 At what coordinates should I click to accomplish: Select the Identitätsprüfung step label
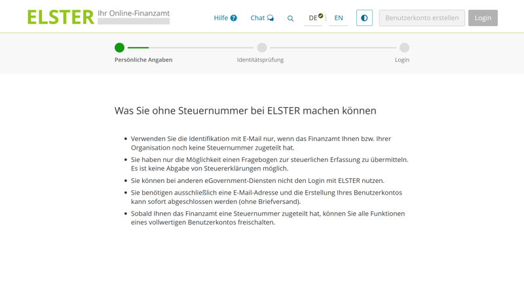point(260,60)
